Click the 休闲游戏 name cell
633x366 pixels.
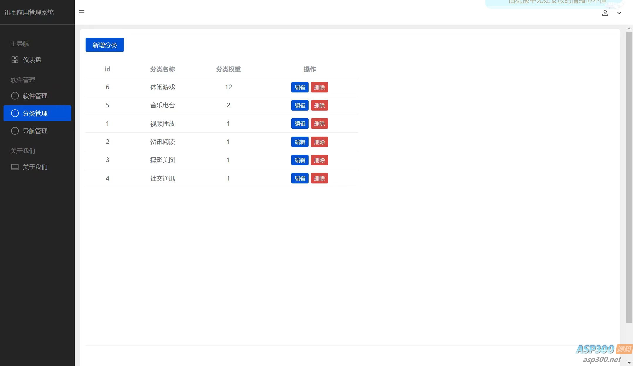click(163, 87)
